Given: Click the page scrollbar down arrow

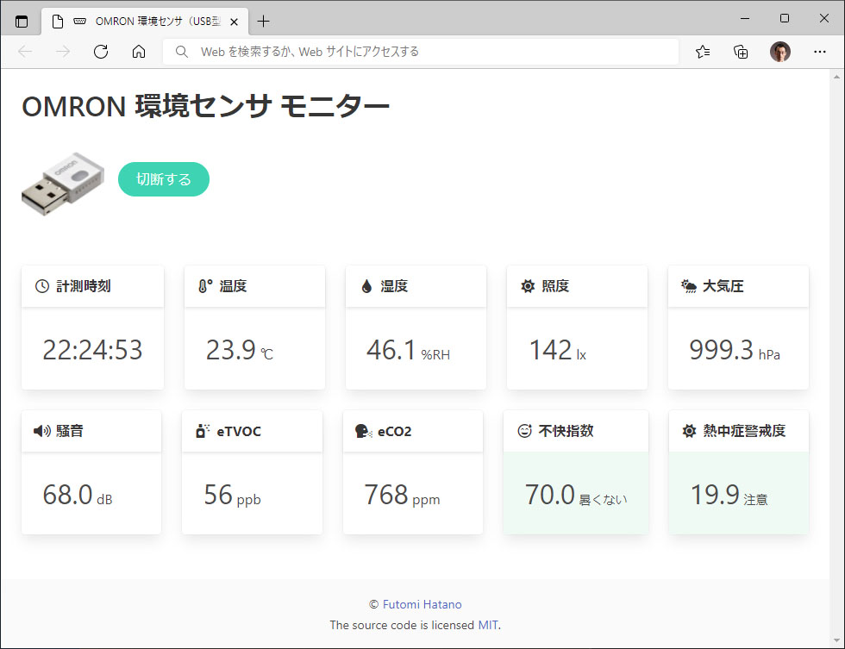Looking at the screenshot, I should pyautogui.click(x=836, y=640).
